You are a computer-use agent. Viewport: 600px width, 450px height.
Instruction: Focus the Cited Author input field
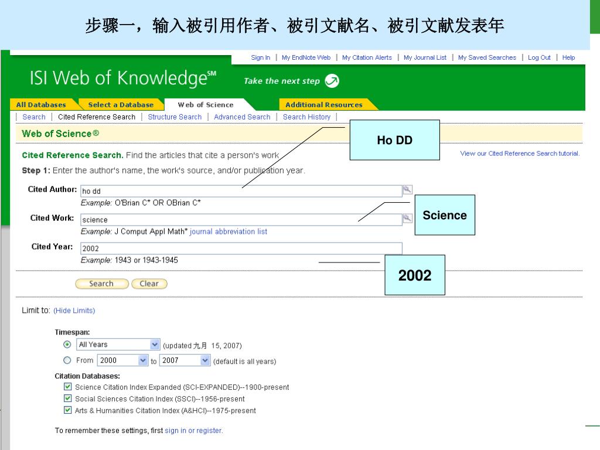click(241, 191)
